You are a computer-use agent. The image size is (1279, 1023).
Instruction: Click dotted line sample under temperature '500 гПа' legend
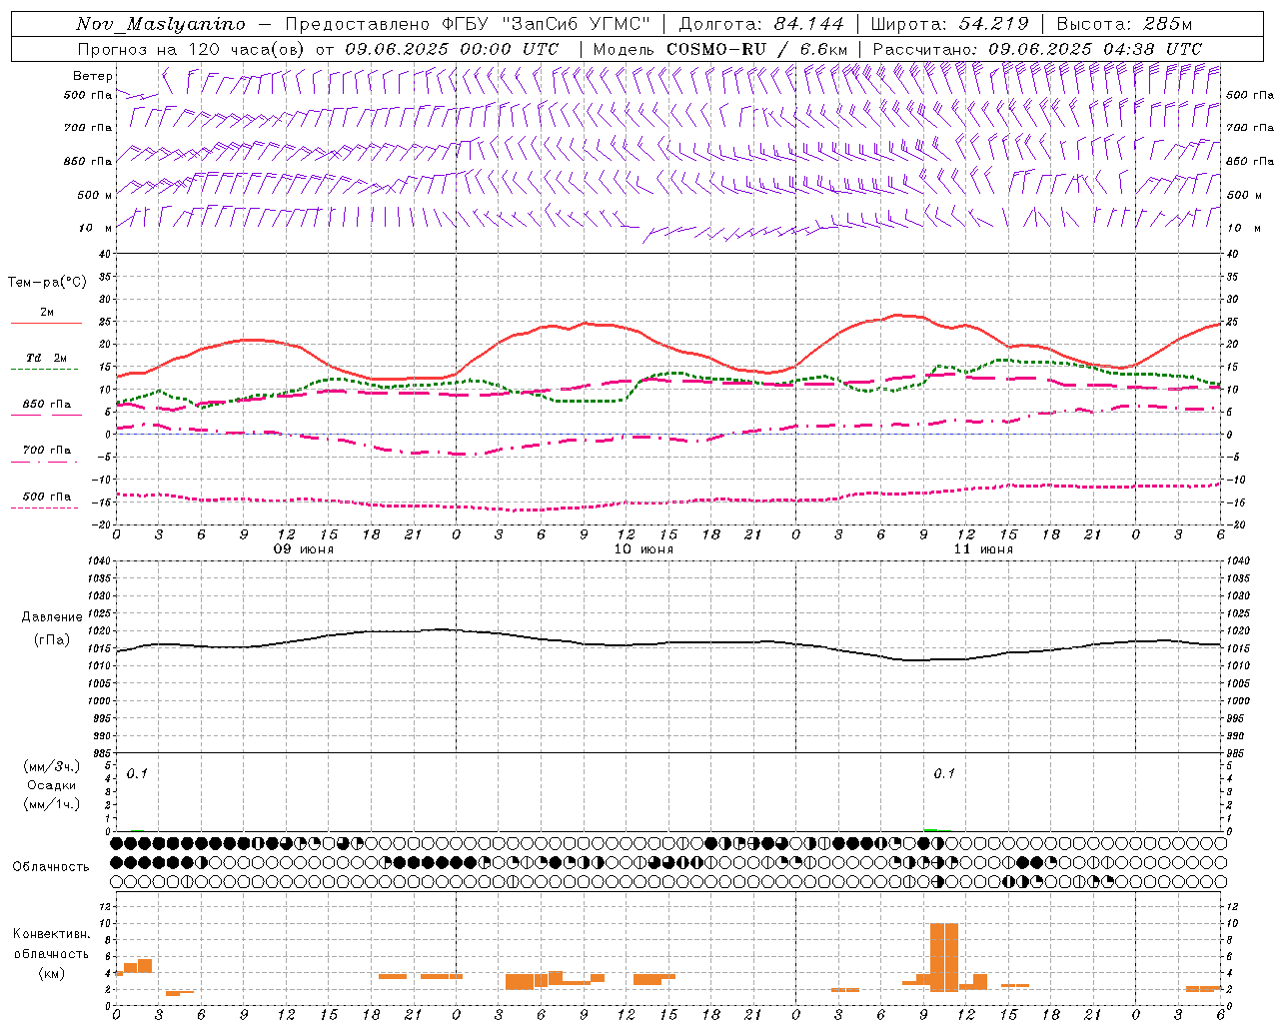pos(45,509)
